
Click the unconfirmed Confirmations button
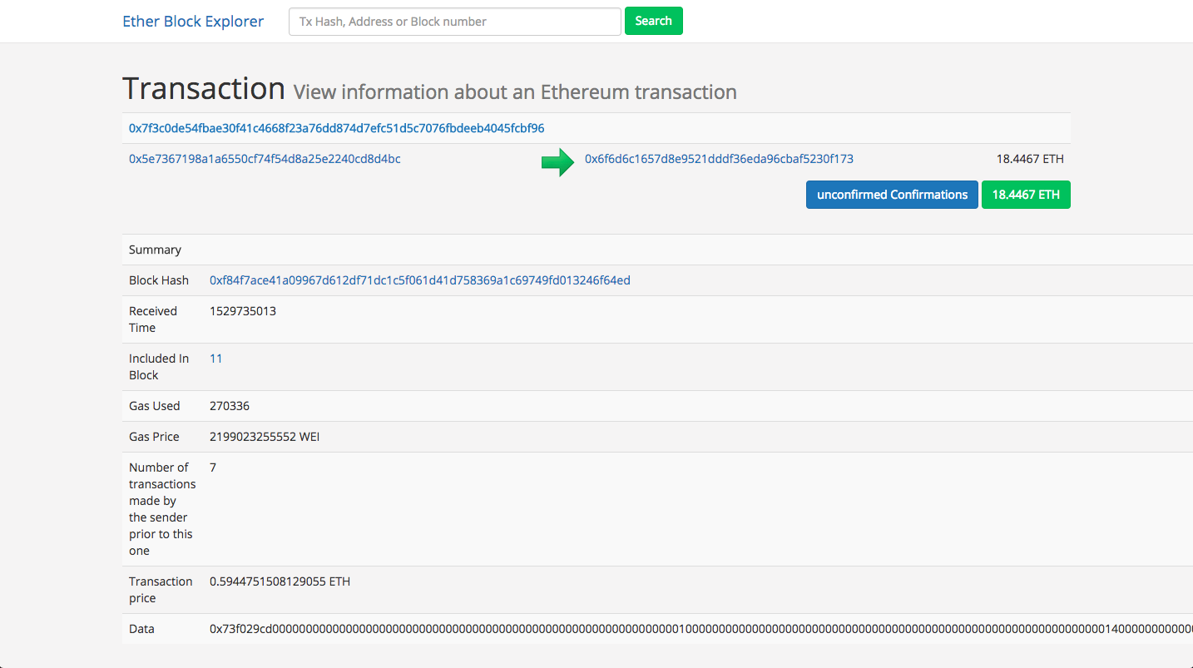(892, 195)
